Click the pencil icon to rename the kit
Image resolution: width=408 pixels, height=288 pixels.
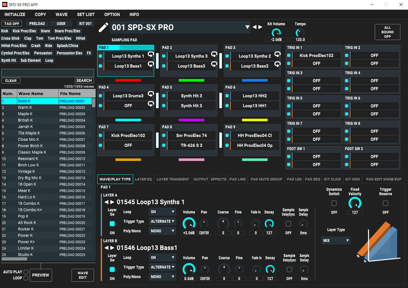103,27
